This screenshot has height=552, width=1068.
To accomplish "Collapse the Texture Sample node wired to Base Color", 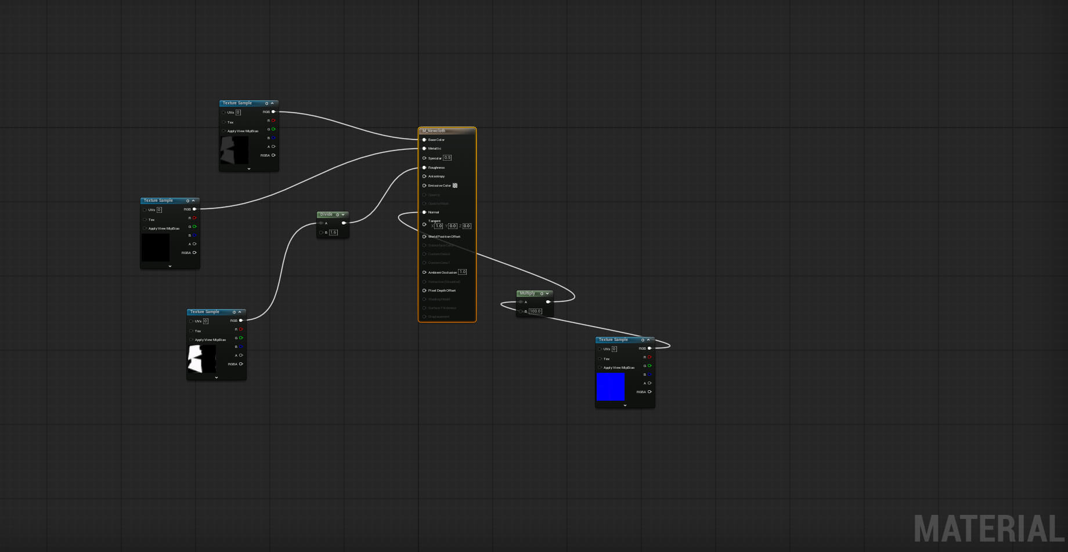I will [x=272, y=103].
